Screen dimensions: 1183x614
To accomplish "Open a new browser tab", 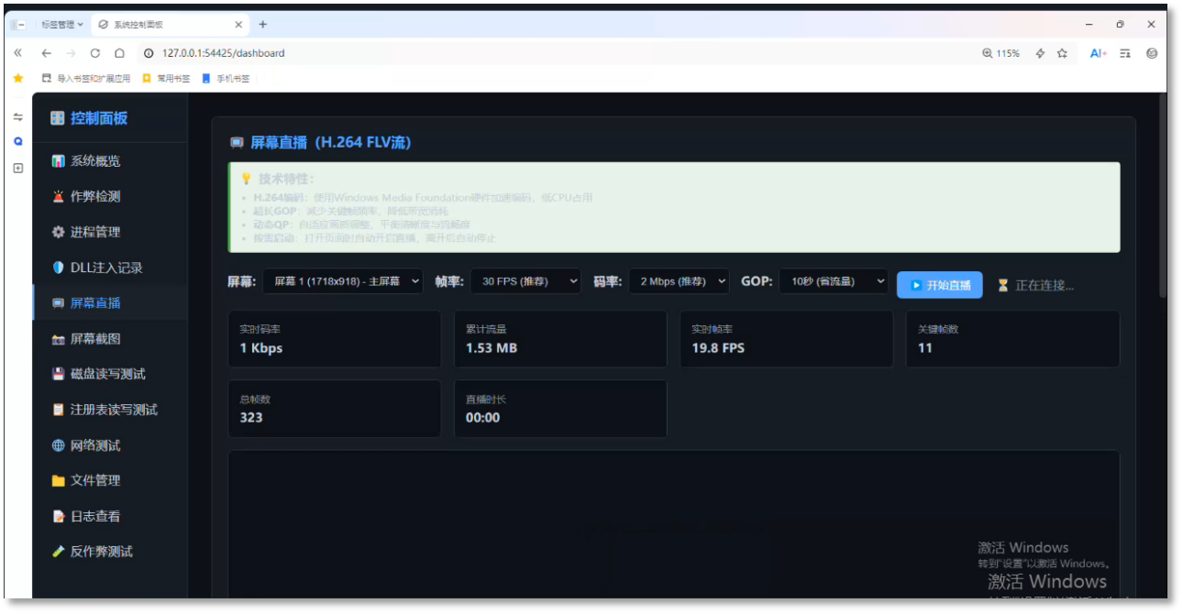I will pyautogui.click(x=263, y=25).
